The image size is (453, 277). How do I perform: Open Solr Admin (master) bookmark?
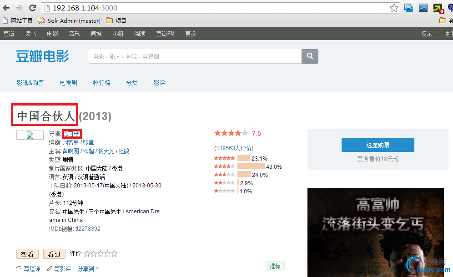point(69,20)
